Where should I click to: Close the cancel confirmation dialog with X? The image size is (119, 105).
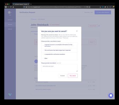tap(77, 31)
